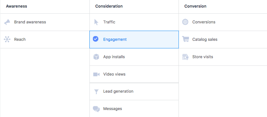Pick the Video views objective text

click(114, 74)
